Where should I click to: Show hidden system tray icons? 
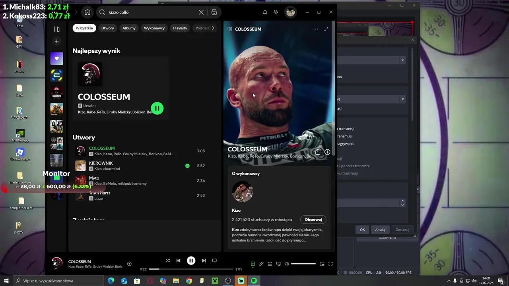coord(449,281)
